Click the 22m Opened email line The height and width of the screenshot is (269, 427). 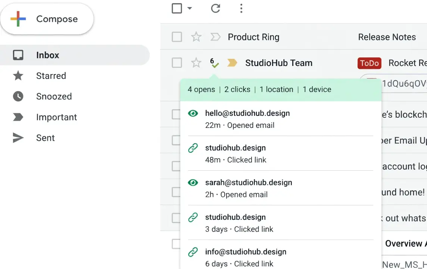[240, 125]
